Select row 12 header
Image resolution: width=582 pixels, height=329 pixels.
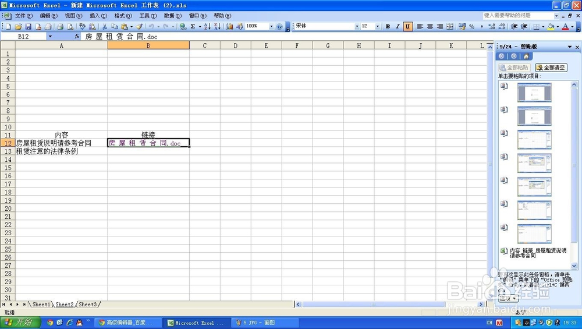(8, 143)
